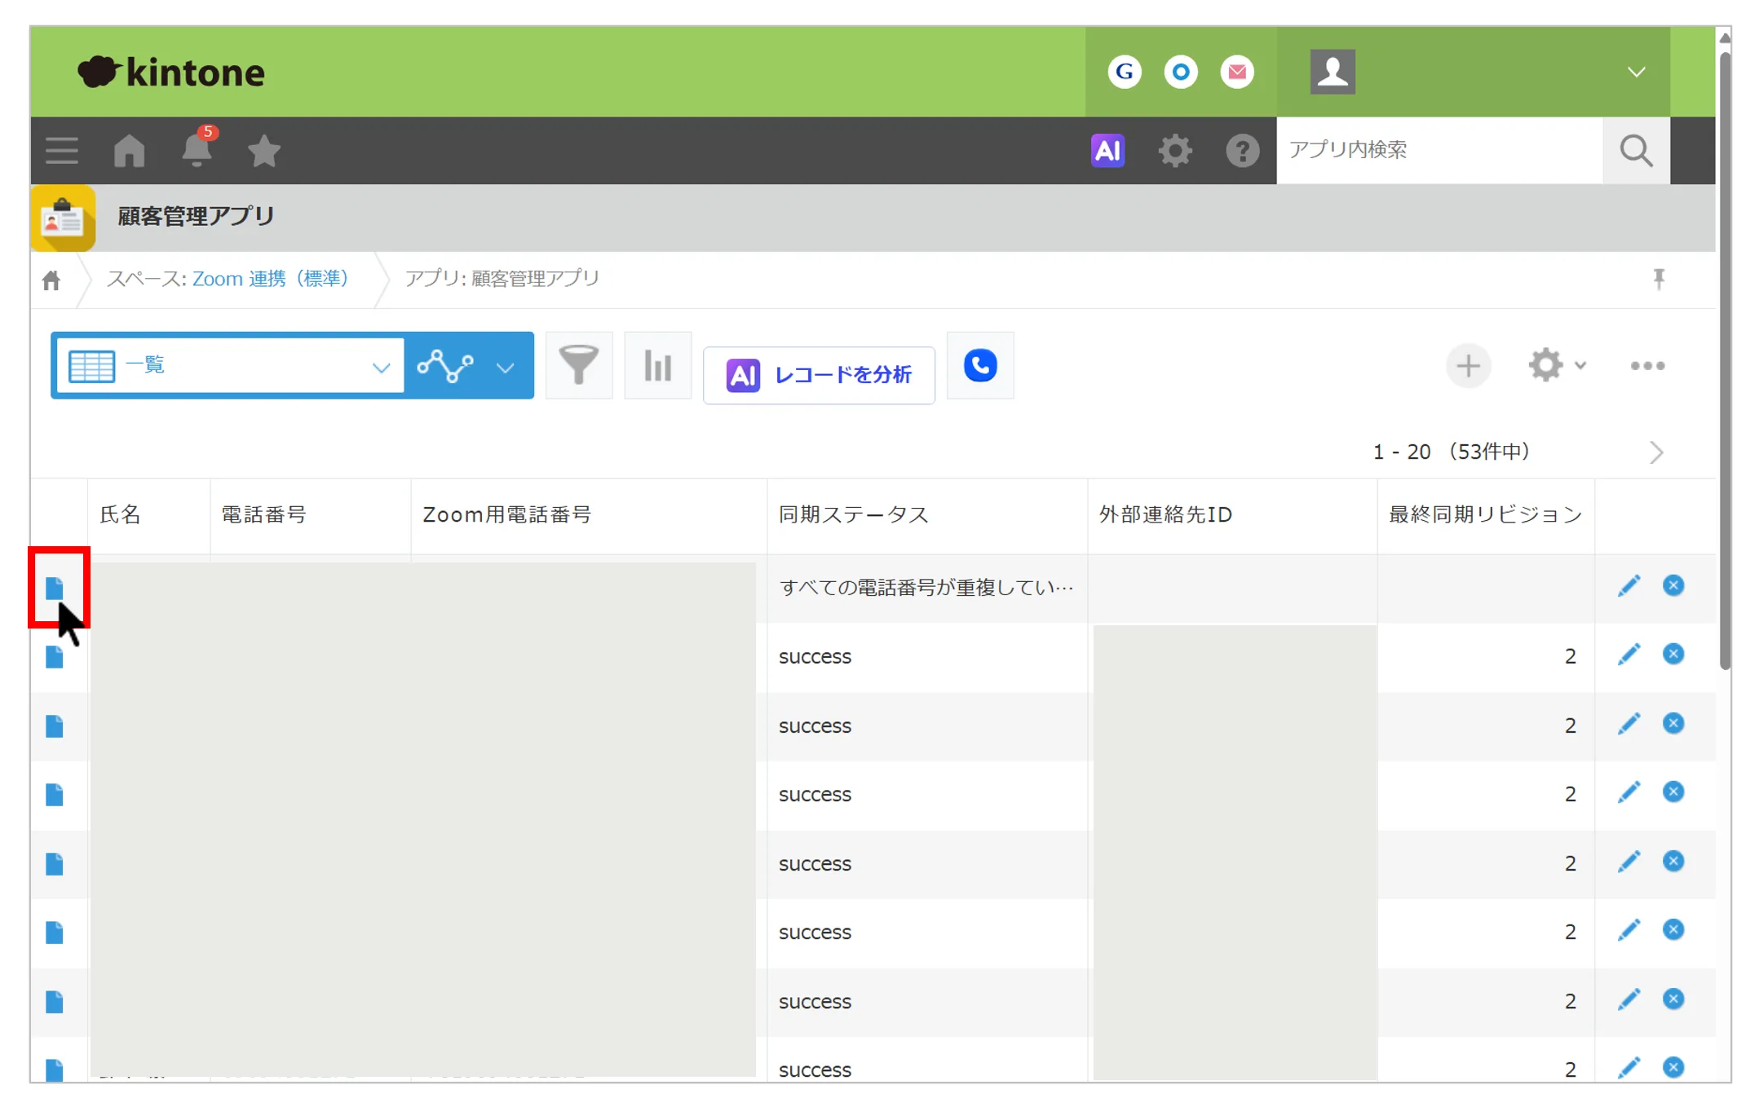Open the Zoom 連携（標準） space link
Image resolution: width=1759 pixels, height=1116 pixels.
click(270, 279)
